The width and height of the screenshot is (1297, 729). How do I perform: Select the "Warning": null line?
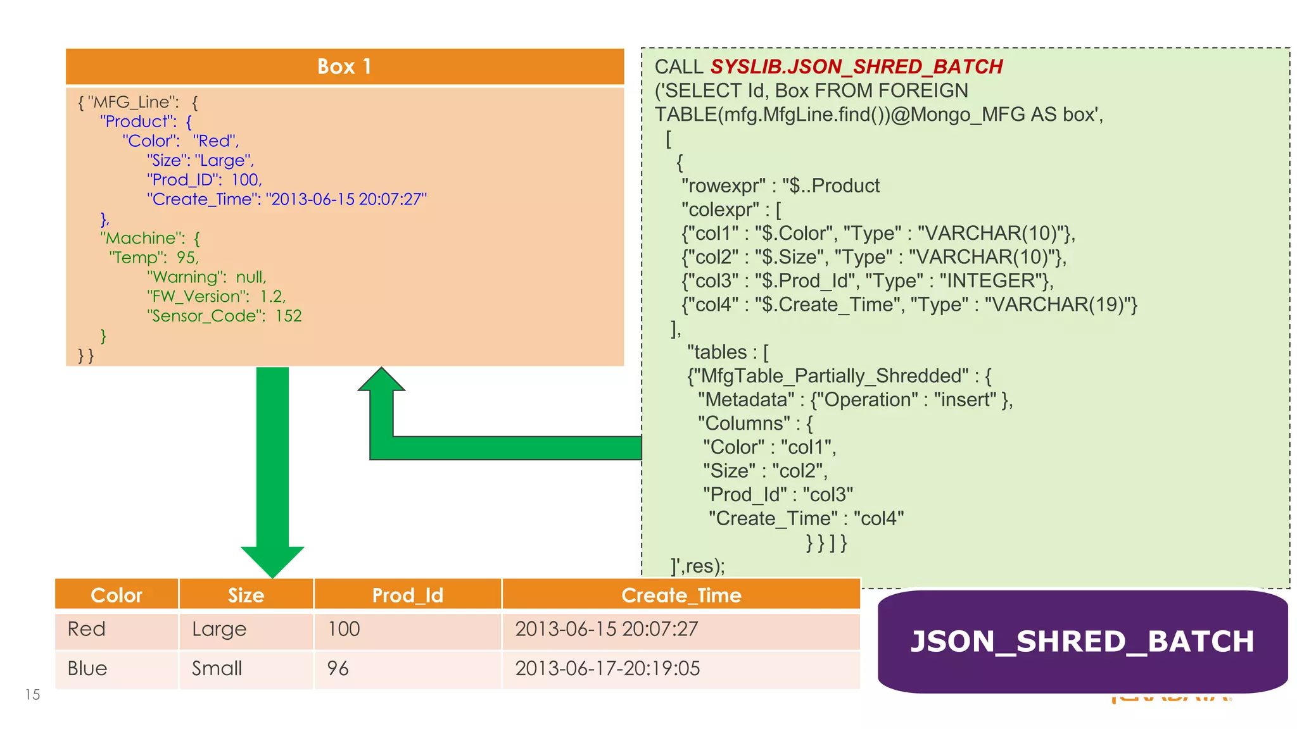tap(206, 277)
